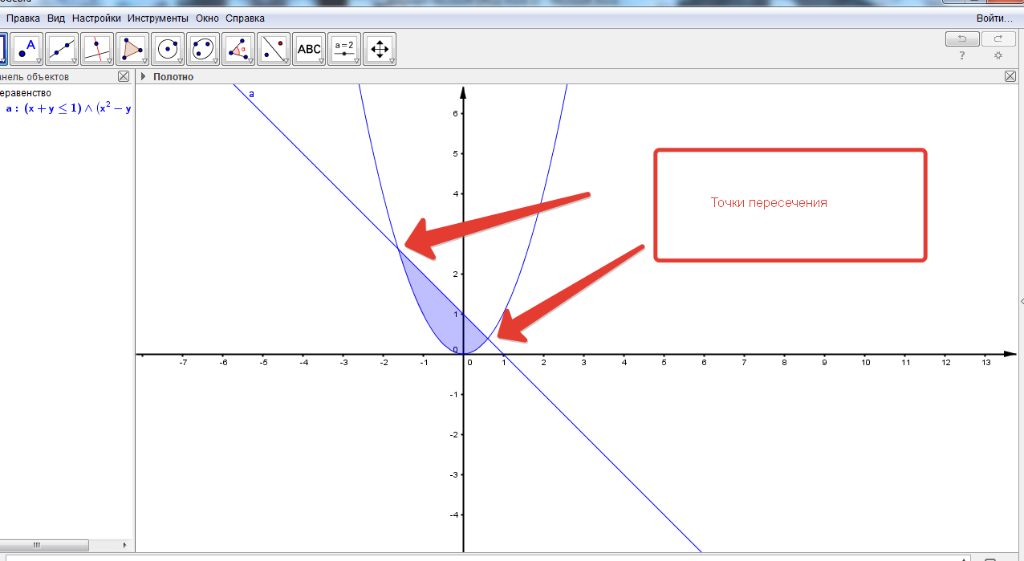Image resolution: width=1024 pixels, height=561 pixels.
Task: Open the Настройки menu
Action: [x=96, y=18]
